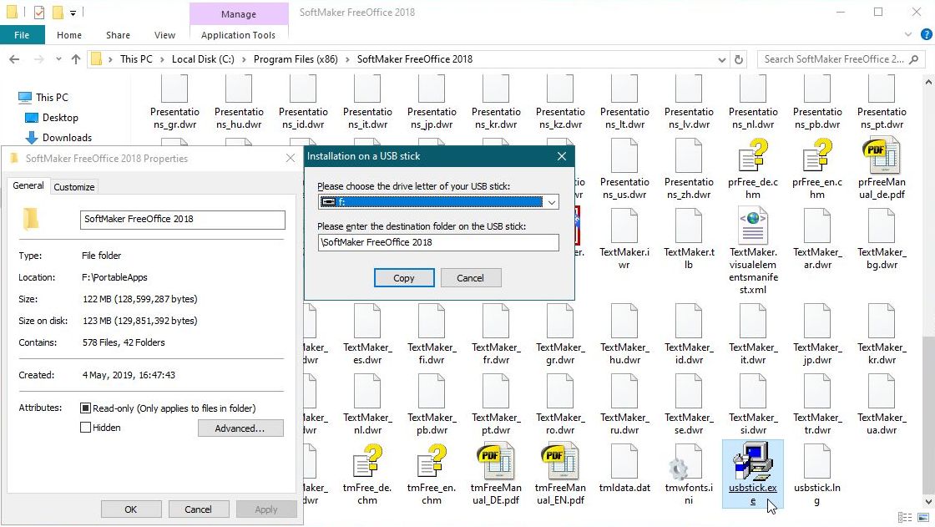Click This PC in address breadcrumb
This screenshot has width=935, height=527.
point(136,59)
